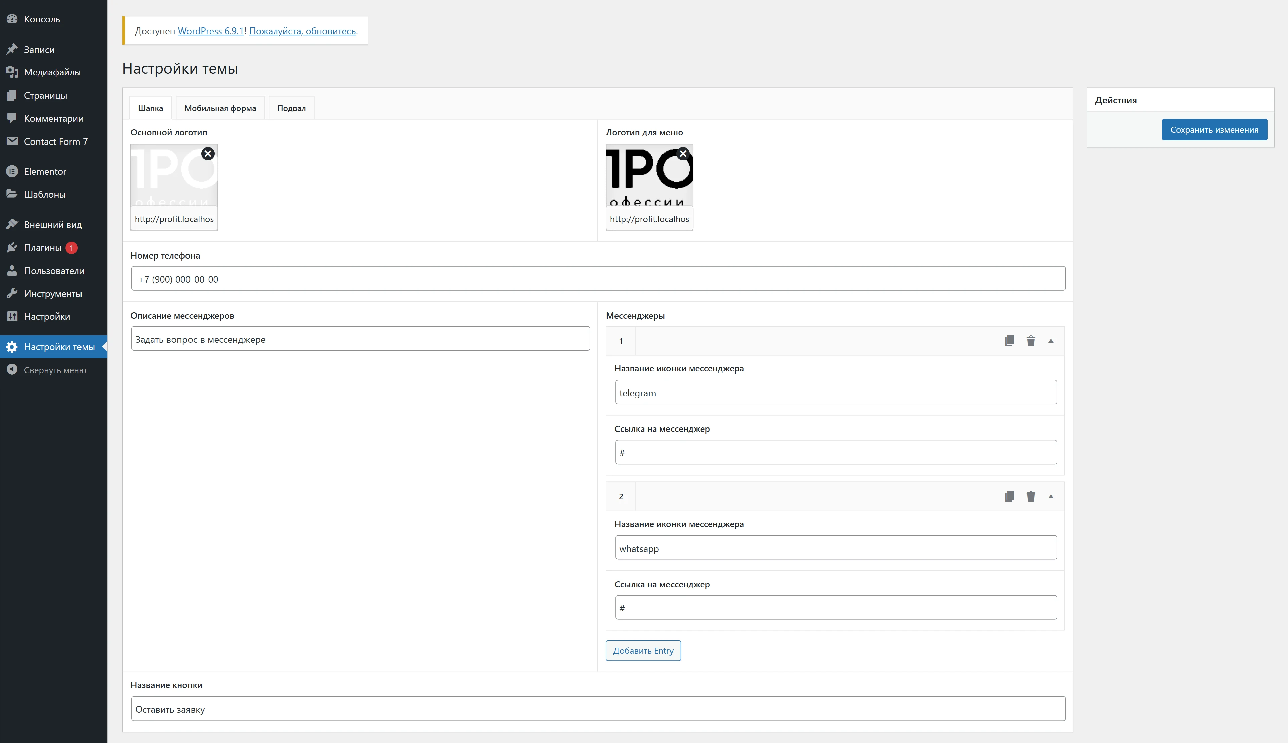The width and height of the screenshot is (1288, 743).
Task: Collapse messenger entry 2
Action: [x=1051, y=497]
